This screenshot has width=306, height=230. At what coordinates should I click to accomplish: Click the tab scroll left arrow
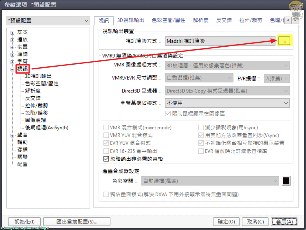point(288,20)
